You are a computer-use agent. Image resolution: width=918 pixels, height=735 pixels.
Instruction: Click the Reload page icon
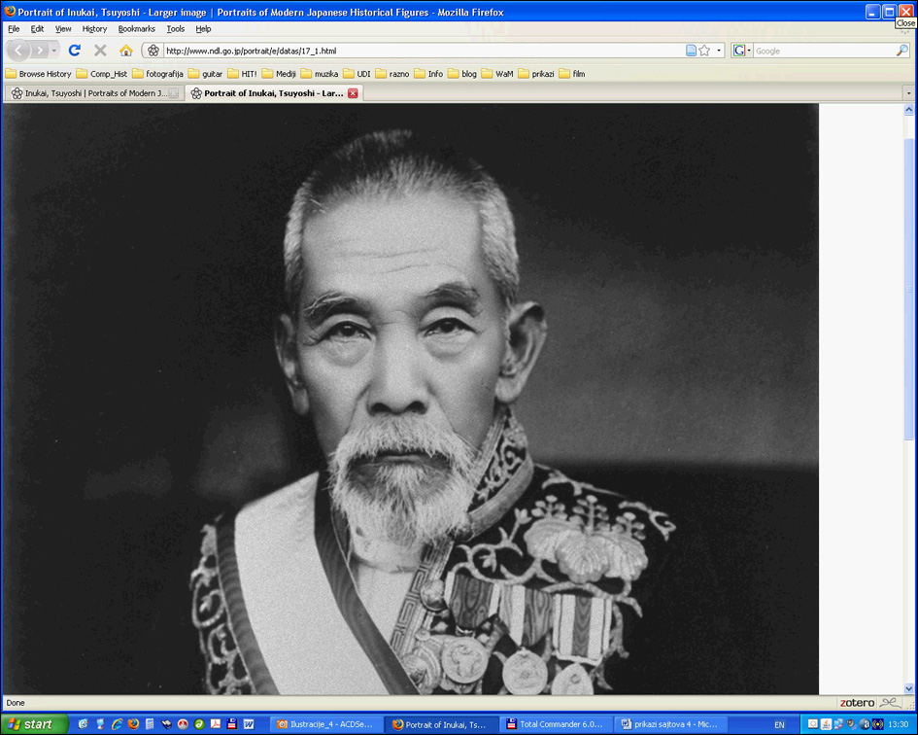click(x=74, y=51)
